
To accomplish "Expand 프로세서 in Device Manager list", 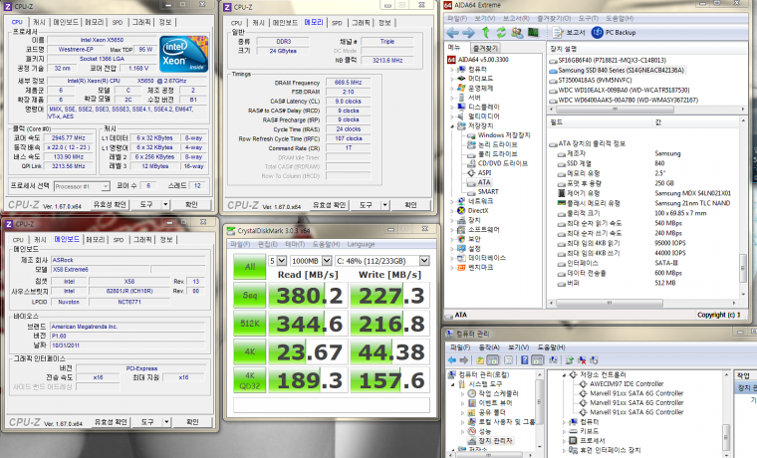I will 565,441.
